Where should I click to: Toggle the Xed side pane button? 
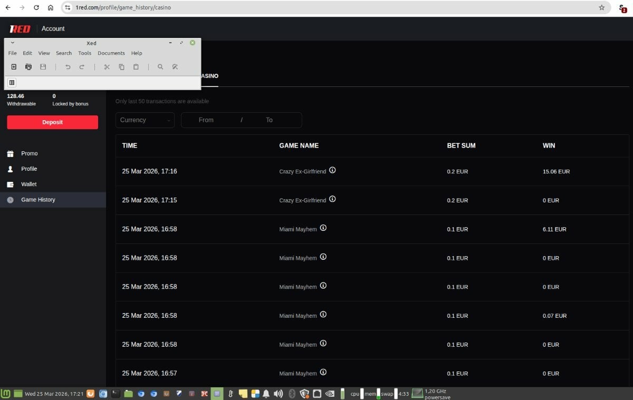[12, 83]
